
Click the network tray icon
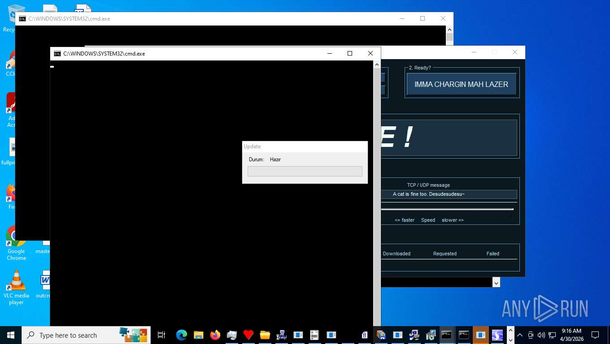click(x=552, y=335)
